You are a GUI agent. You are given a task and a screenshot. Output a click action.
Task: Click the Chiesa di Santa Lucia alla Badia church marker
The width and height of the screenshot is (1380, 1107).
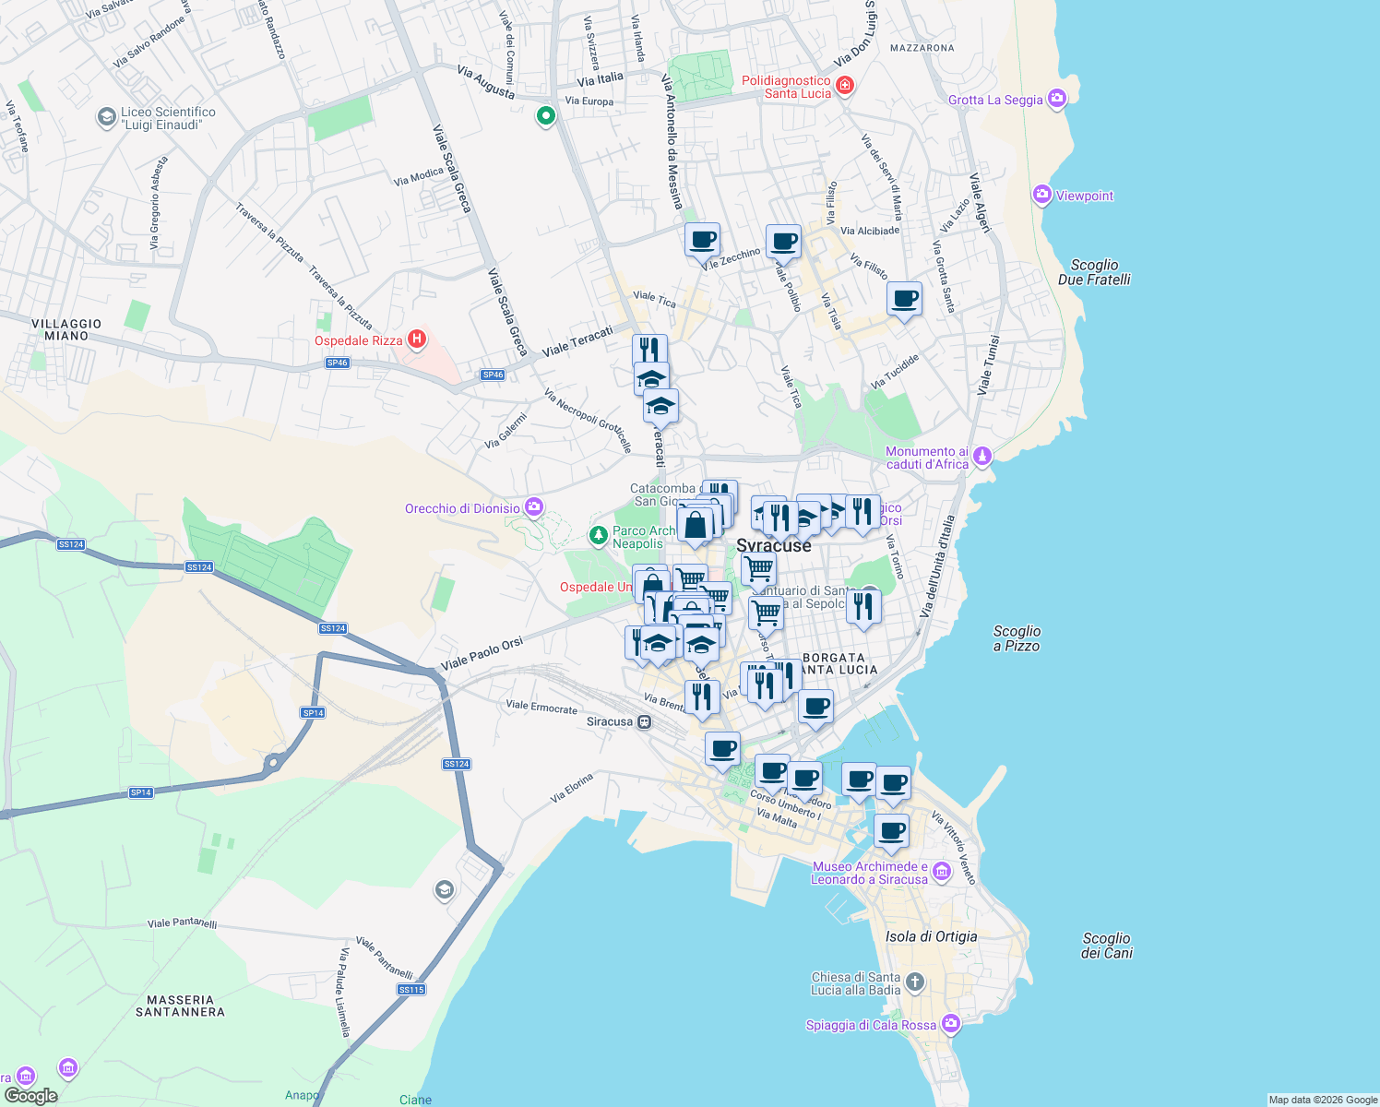pyautogui.click(x=914, y=982)
